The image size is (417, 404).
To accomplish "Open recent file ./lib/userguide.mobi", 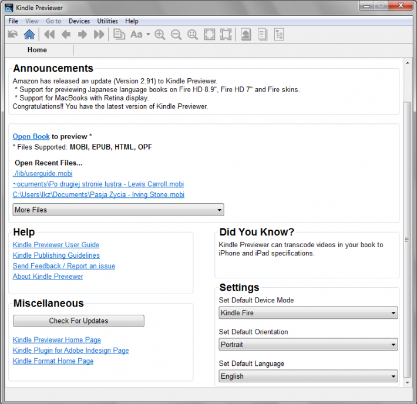I will coord(42,173).
